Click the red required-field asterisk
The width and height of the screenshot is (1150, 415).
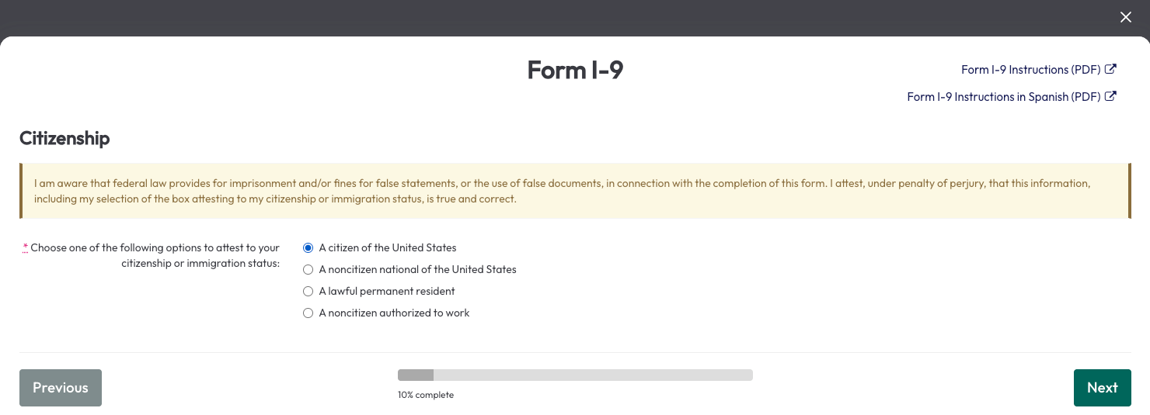click(26, 247)
